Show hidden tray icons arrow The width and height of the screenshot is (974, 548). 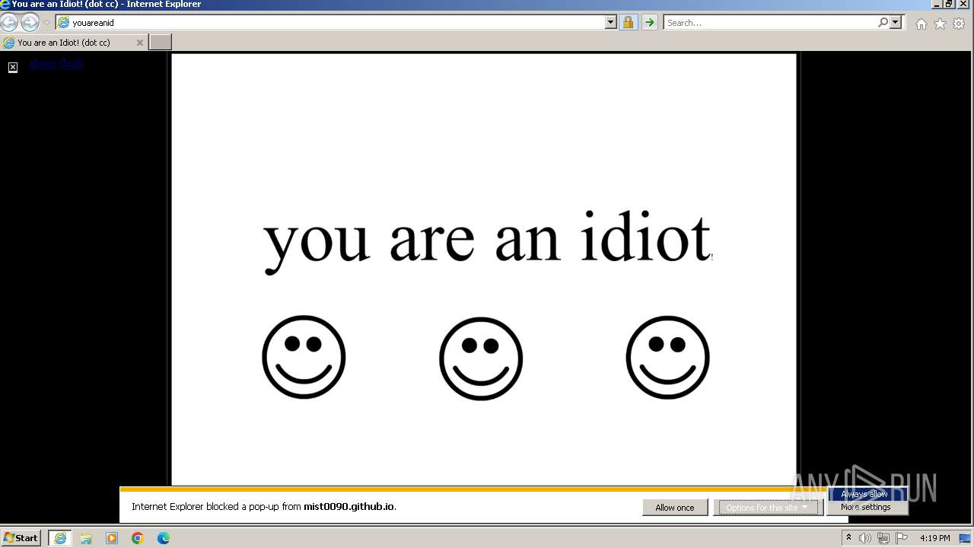coord(849,538)
